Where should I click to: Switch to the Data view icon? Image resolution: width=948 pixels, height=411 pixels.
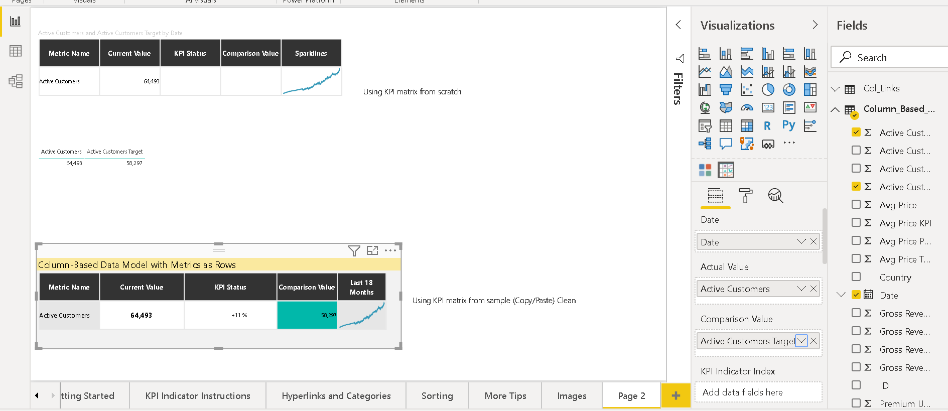16,51
